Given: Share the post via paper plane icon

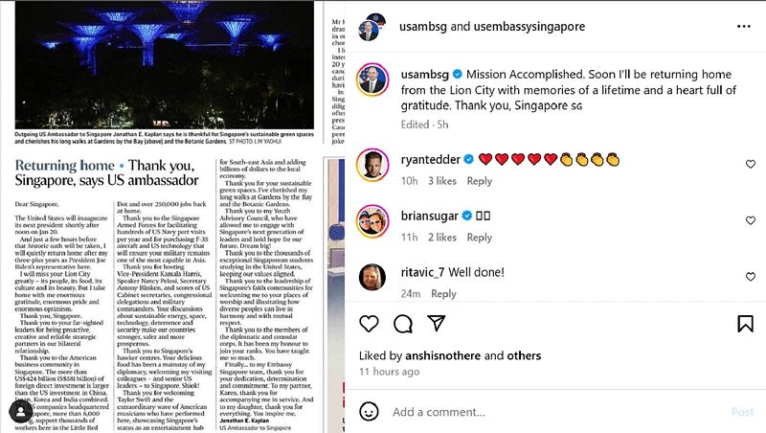Looking at the screenshot, I should coord(437,323).
